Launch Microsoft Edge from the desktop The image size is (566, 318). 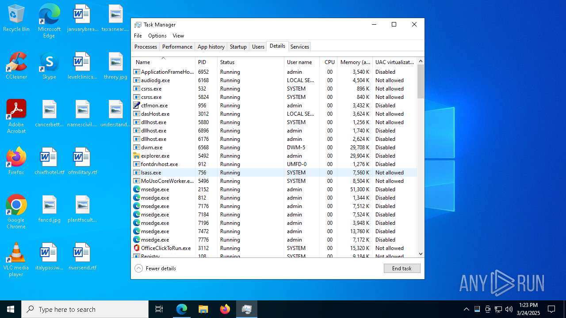[49, 21]
